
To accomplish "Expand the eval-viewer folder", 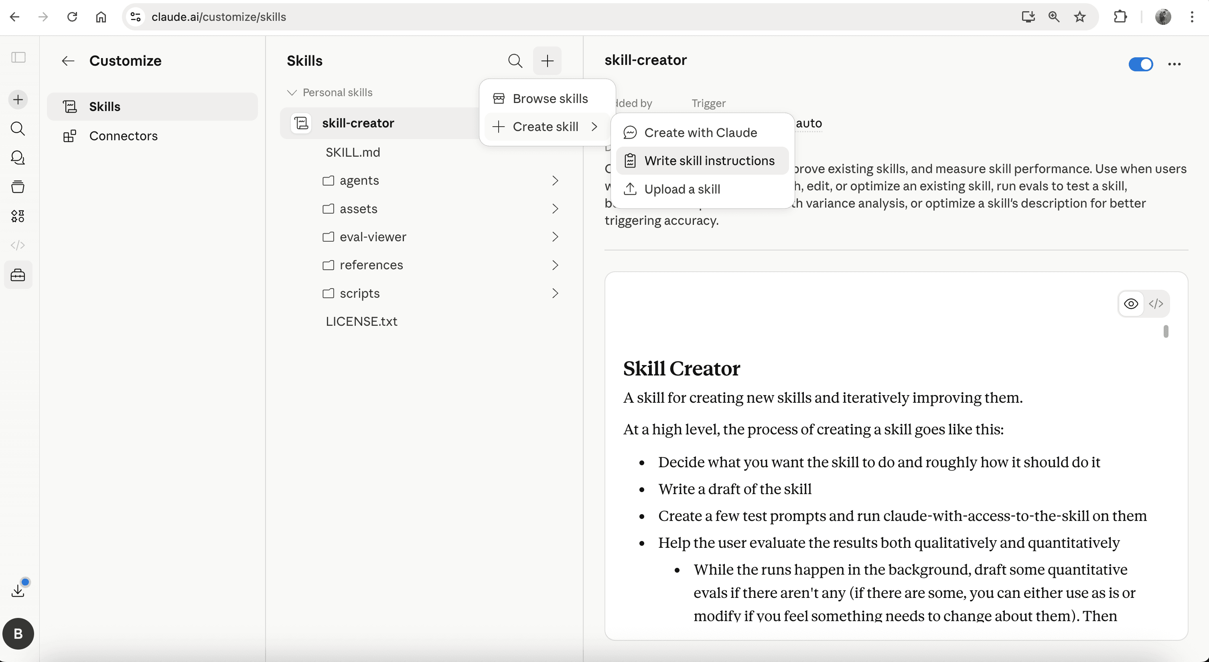I will (x=441, y=237).
